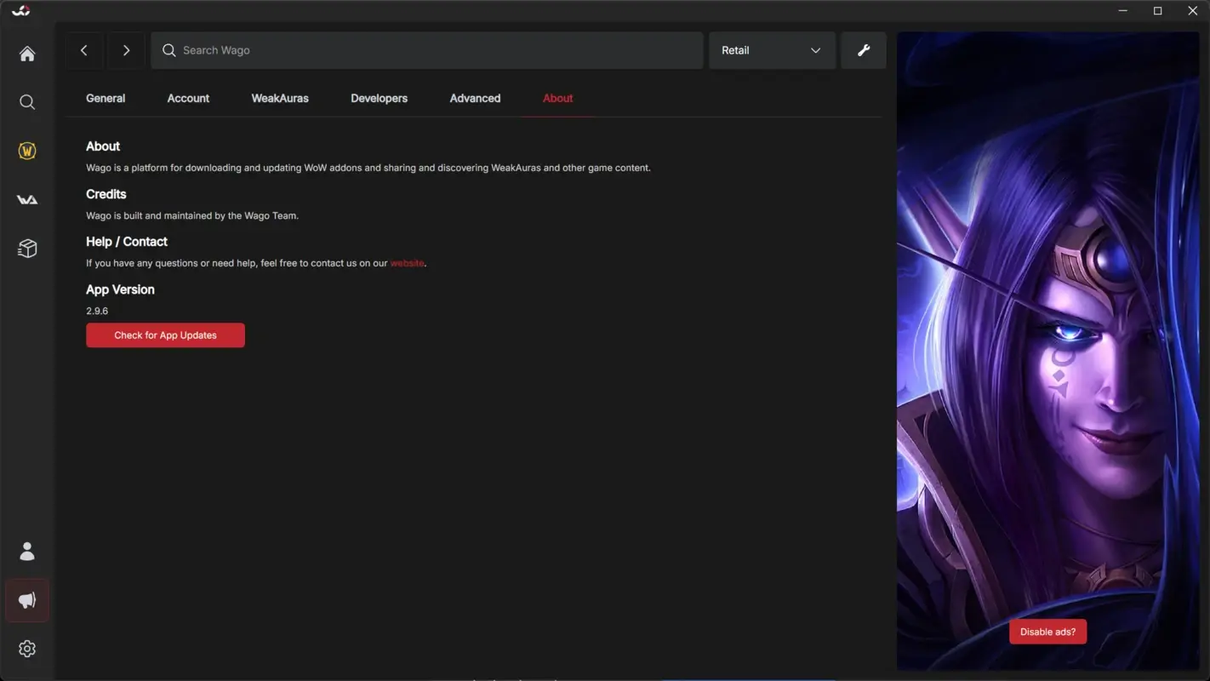Navigate back using the left arrow

[x=83, y=50]
